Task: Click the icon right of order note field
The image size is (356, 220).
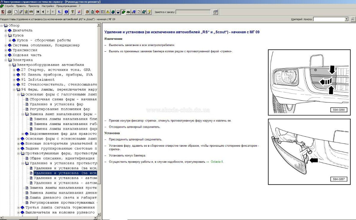Action: click(215, 12)
